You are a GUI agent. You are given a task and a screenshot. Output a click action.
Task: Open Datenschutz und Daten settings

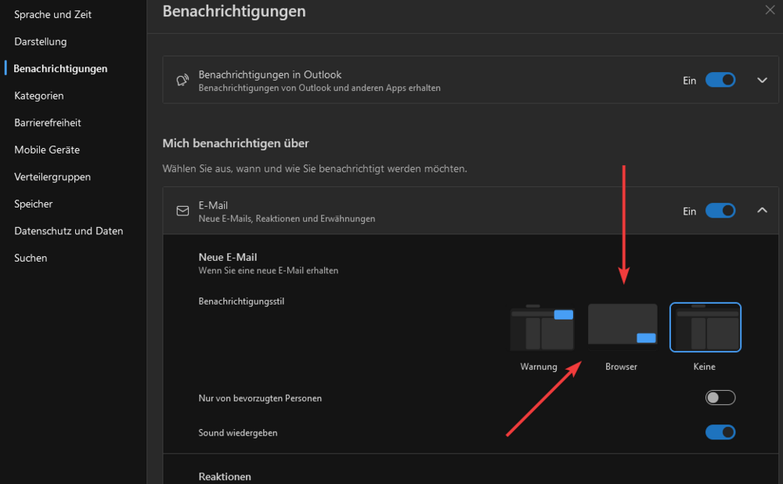tap(69, 231)
